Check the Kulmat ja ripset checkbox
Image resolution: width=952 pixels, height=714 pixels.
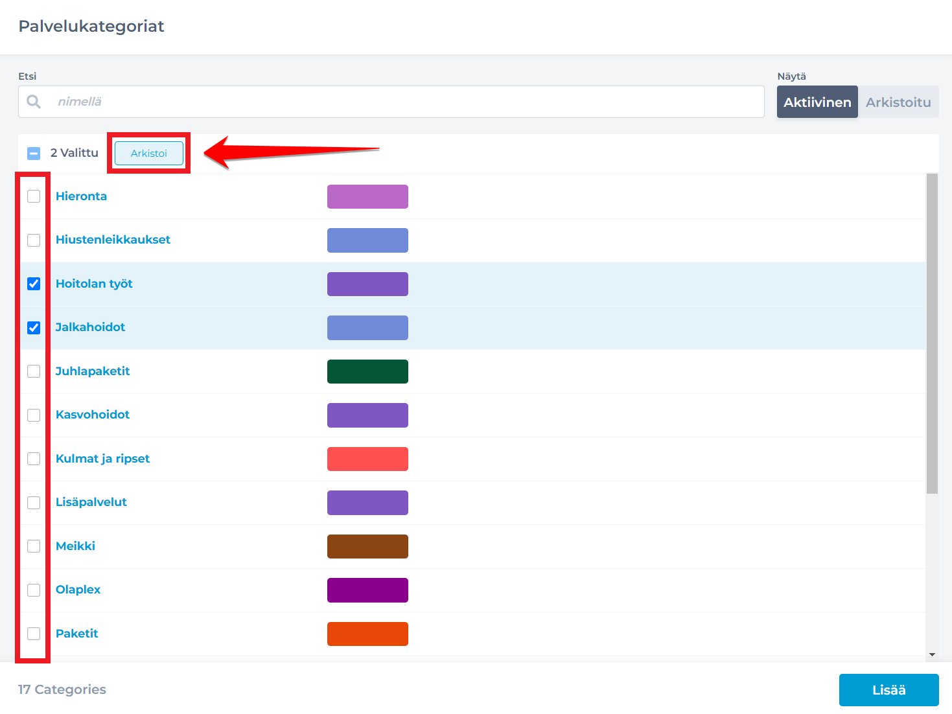34,459
